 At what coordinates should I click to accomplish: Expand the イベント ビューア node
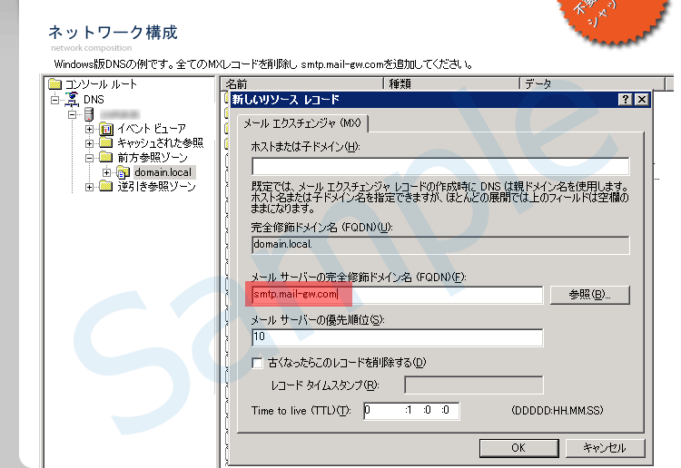89,129
